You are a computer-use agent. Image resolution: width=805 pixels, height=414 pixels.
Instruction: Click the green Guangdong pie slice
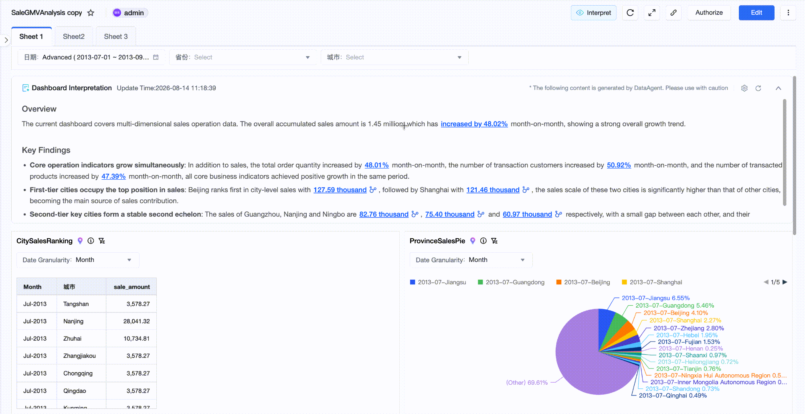(616, 327)
